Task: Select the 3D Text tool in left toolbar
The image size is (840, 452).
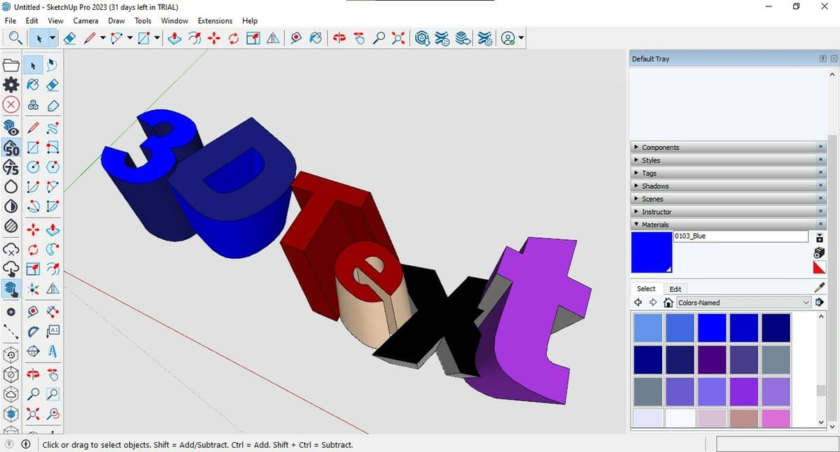Action: (x=52, y=351)
